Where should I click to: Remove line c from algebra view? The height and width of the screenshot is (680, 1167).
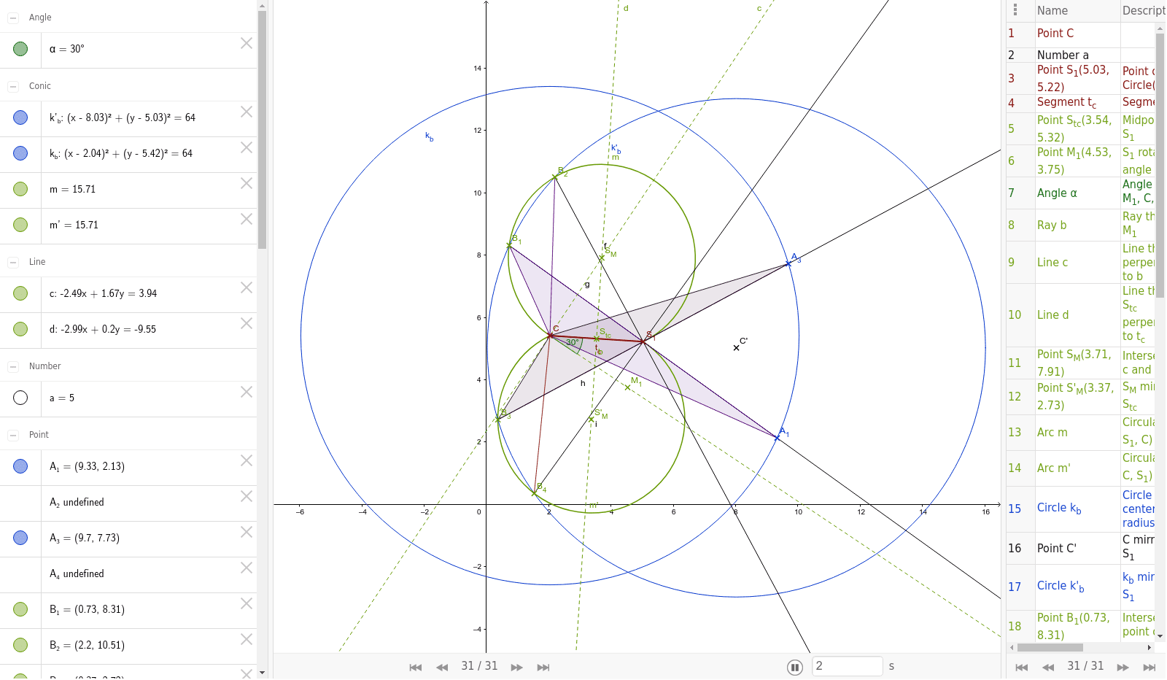click(x=247, y=287)
